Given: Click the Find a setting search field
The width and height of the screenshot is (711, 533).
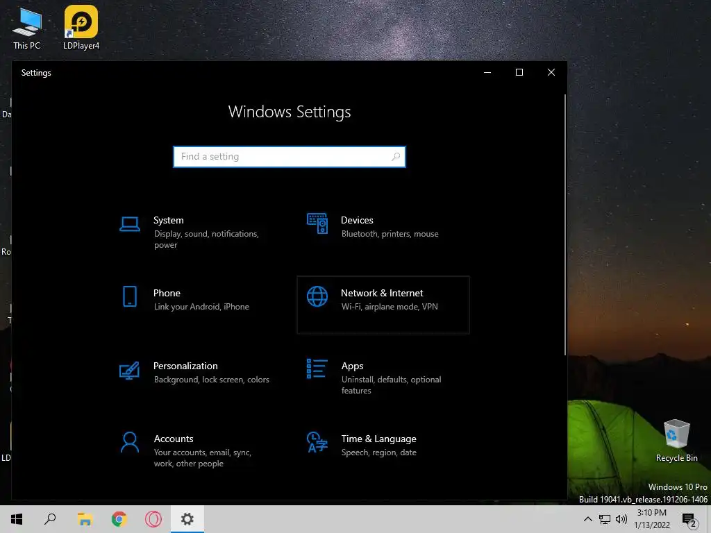Looking at the screenshot, I should coord(290,156).
